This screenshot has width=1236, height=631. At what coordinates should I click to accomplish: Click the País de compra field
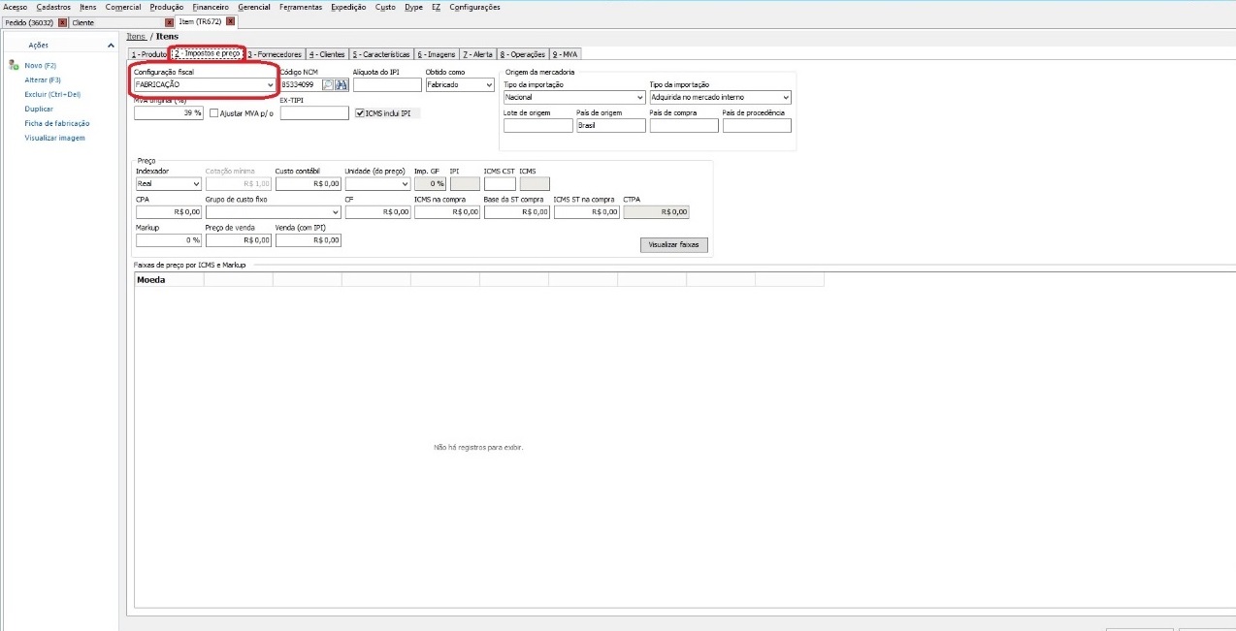[684, 126]
